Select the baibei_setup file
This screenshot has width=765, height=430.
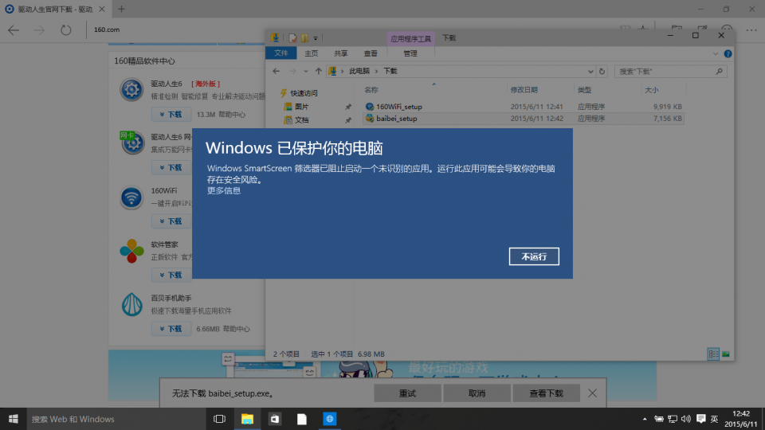523,119
